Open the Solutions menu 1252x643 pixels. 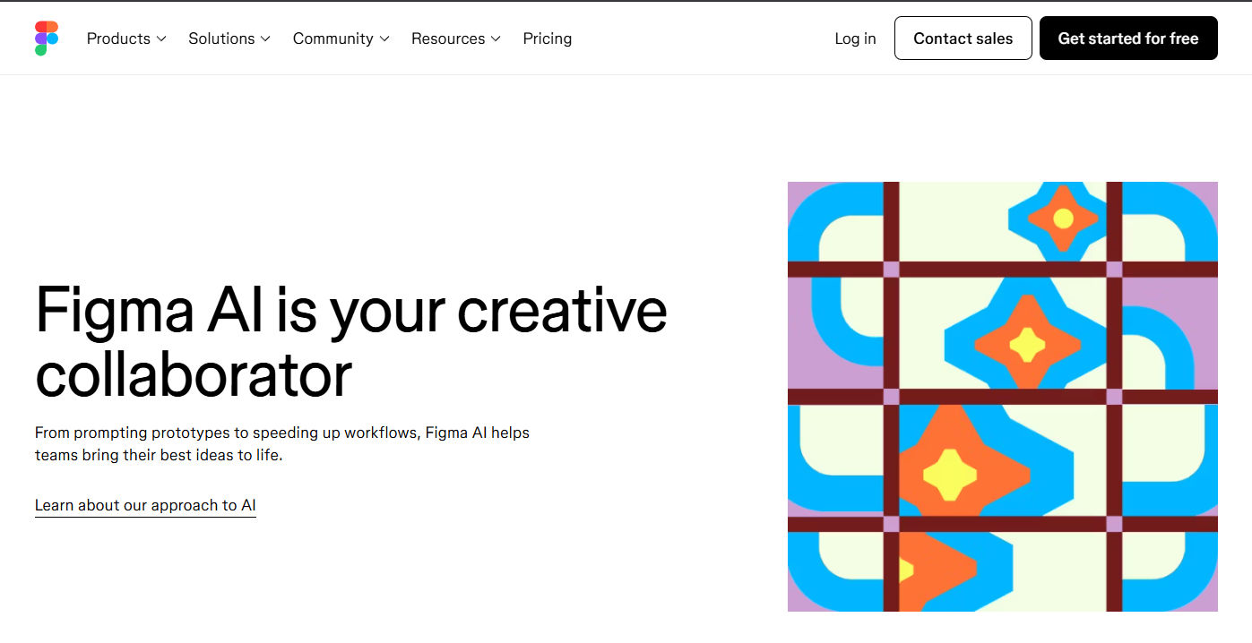pos(221,39)
